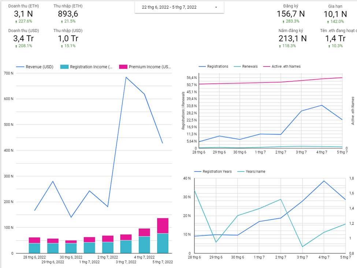Select the Doanh thu (ETH) scorecard value

(23, 14)
